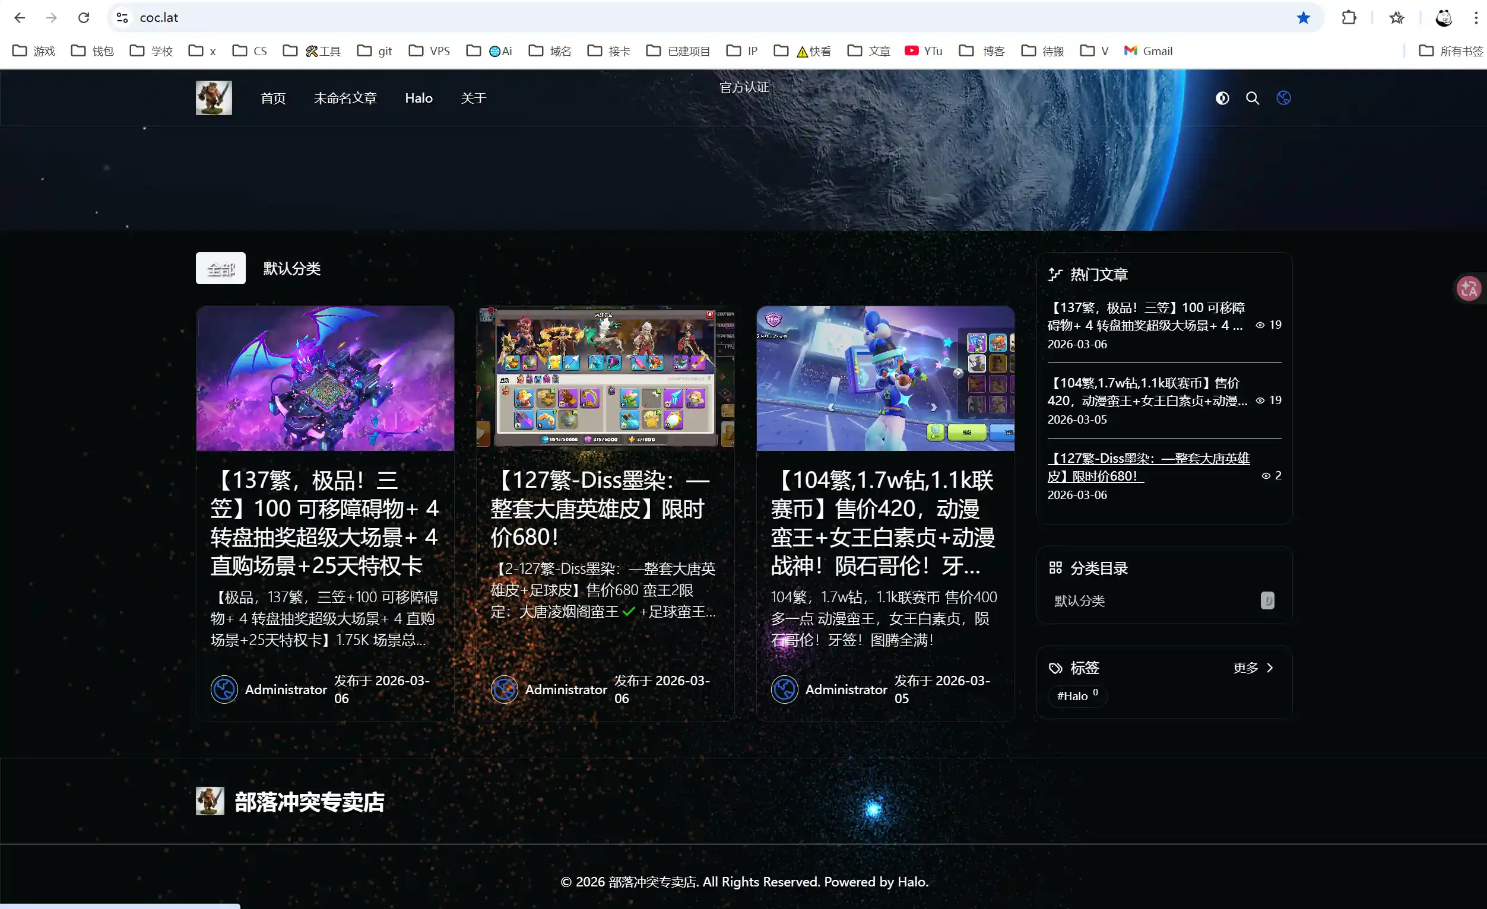Click the 标签 tag icon
Screen dimensions: 1487x909
pos(1055,668)
